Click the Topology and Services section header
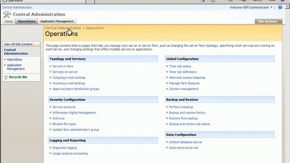Screen dimensions: 290x163 point(103,59)
